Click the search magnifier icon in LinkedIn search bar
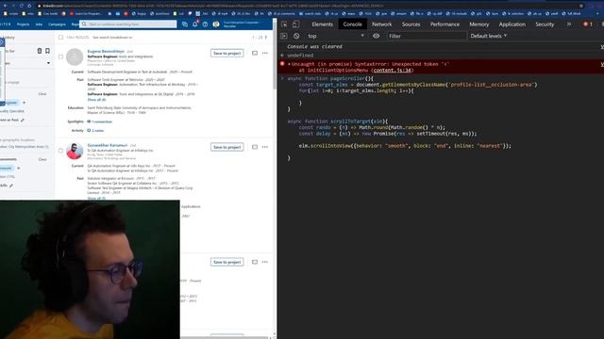 [84, 24]
